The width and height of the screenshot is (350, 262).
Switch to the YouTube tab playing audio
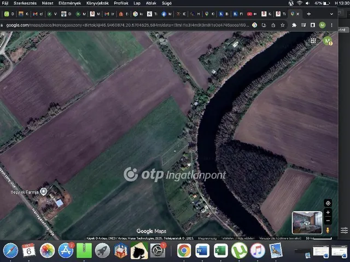click(x=252, y=14)
